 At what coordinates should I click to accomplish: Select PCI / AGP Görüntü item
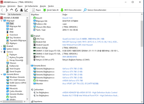[16, 80]
